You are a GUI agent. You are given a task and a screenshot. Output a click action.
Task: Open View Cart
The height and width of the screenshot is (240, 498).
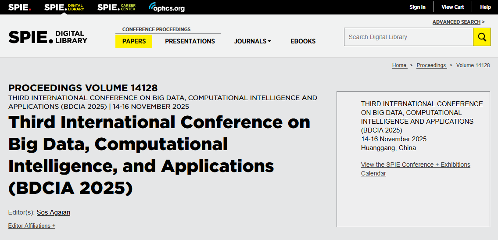[452, 7]
